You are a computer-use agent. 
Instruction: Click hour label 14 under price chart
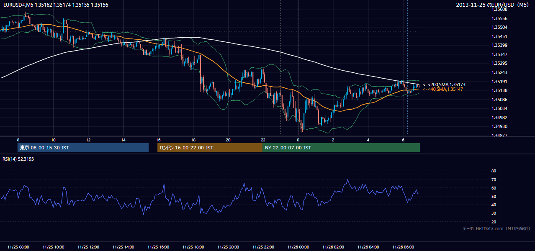[123, 140]
